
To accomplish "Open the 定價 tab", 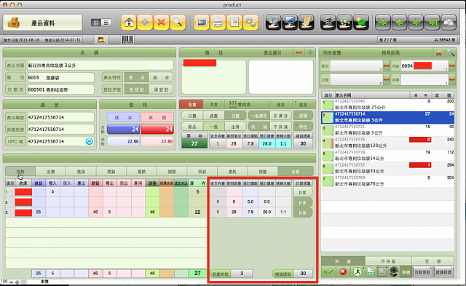I will [51, 172].
